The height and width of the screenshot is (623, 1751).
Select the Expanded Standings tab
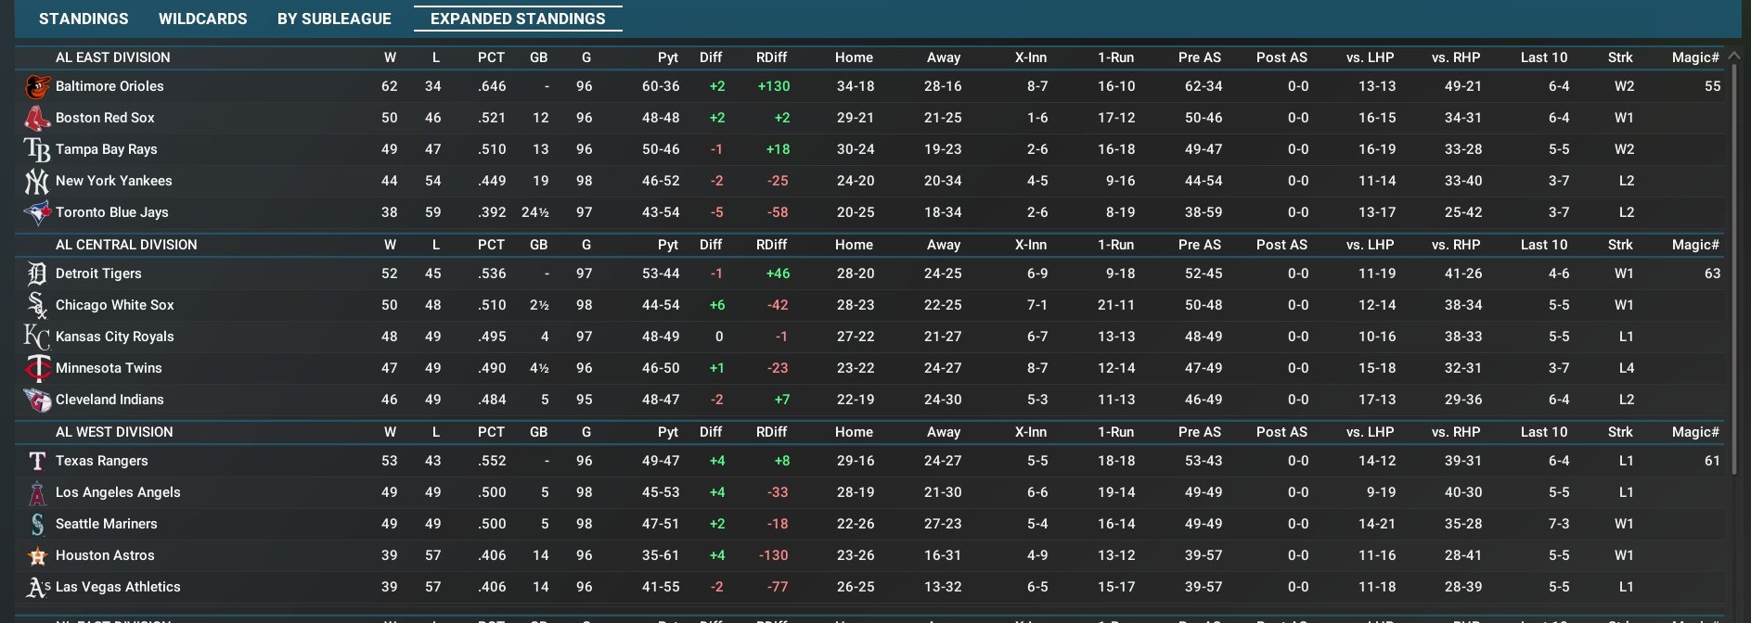[518, 19]
